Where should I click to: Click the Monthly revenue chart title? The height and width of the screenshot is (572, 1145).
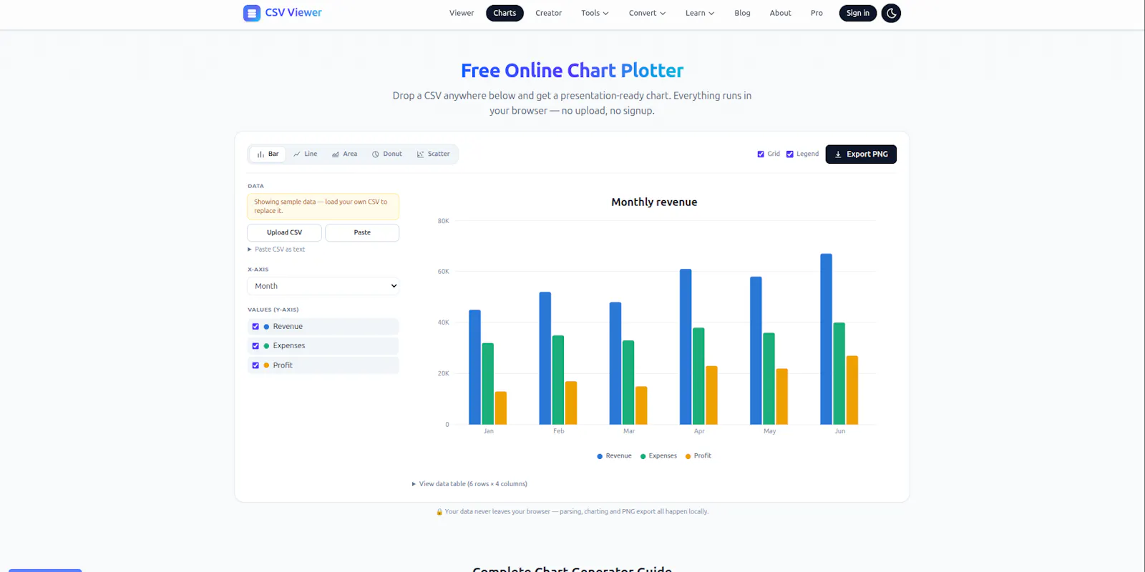click(x=654, y=202)
